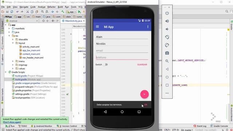
Task: Click the Cut scissors icon in toolbar
Action: (x=28, y=12)
